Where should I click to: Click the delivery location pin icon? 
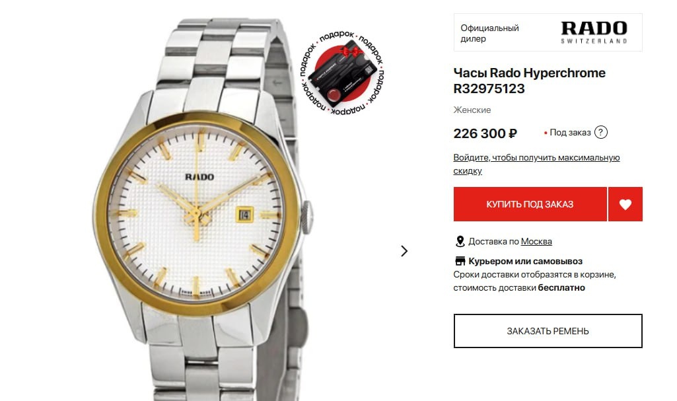(460, 241)
